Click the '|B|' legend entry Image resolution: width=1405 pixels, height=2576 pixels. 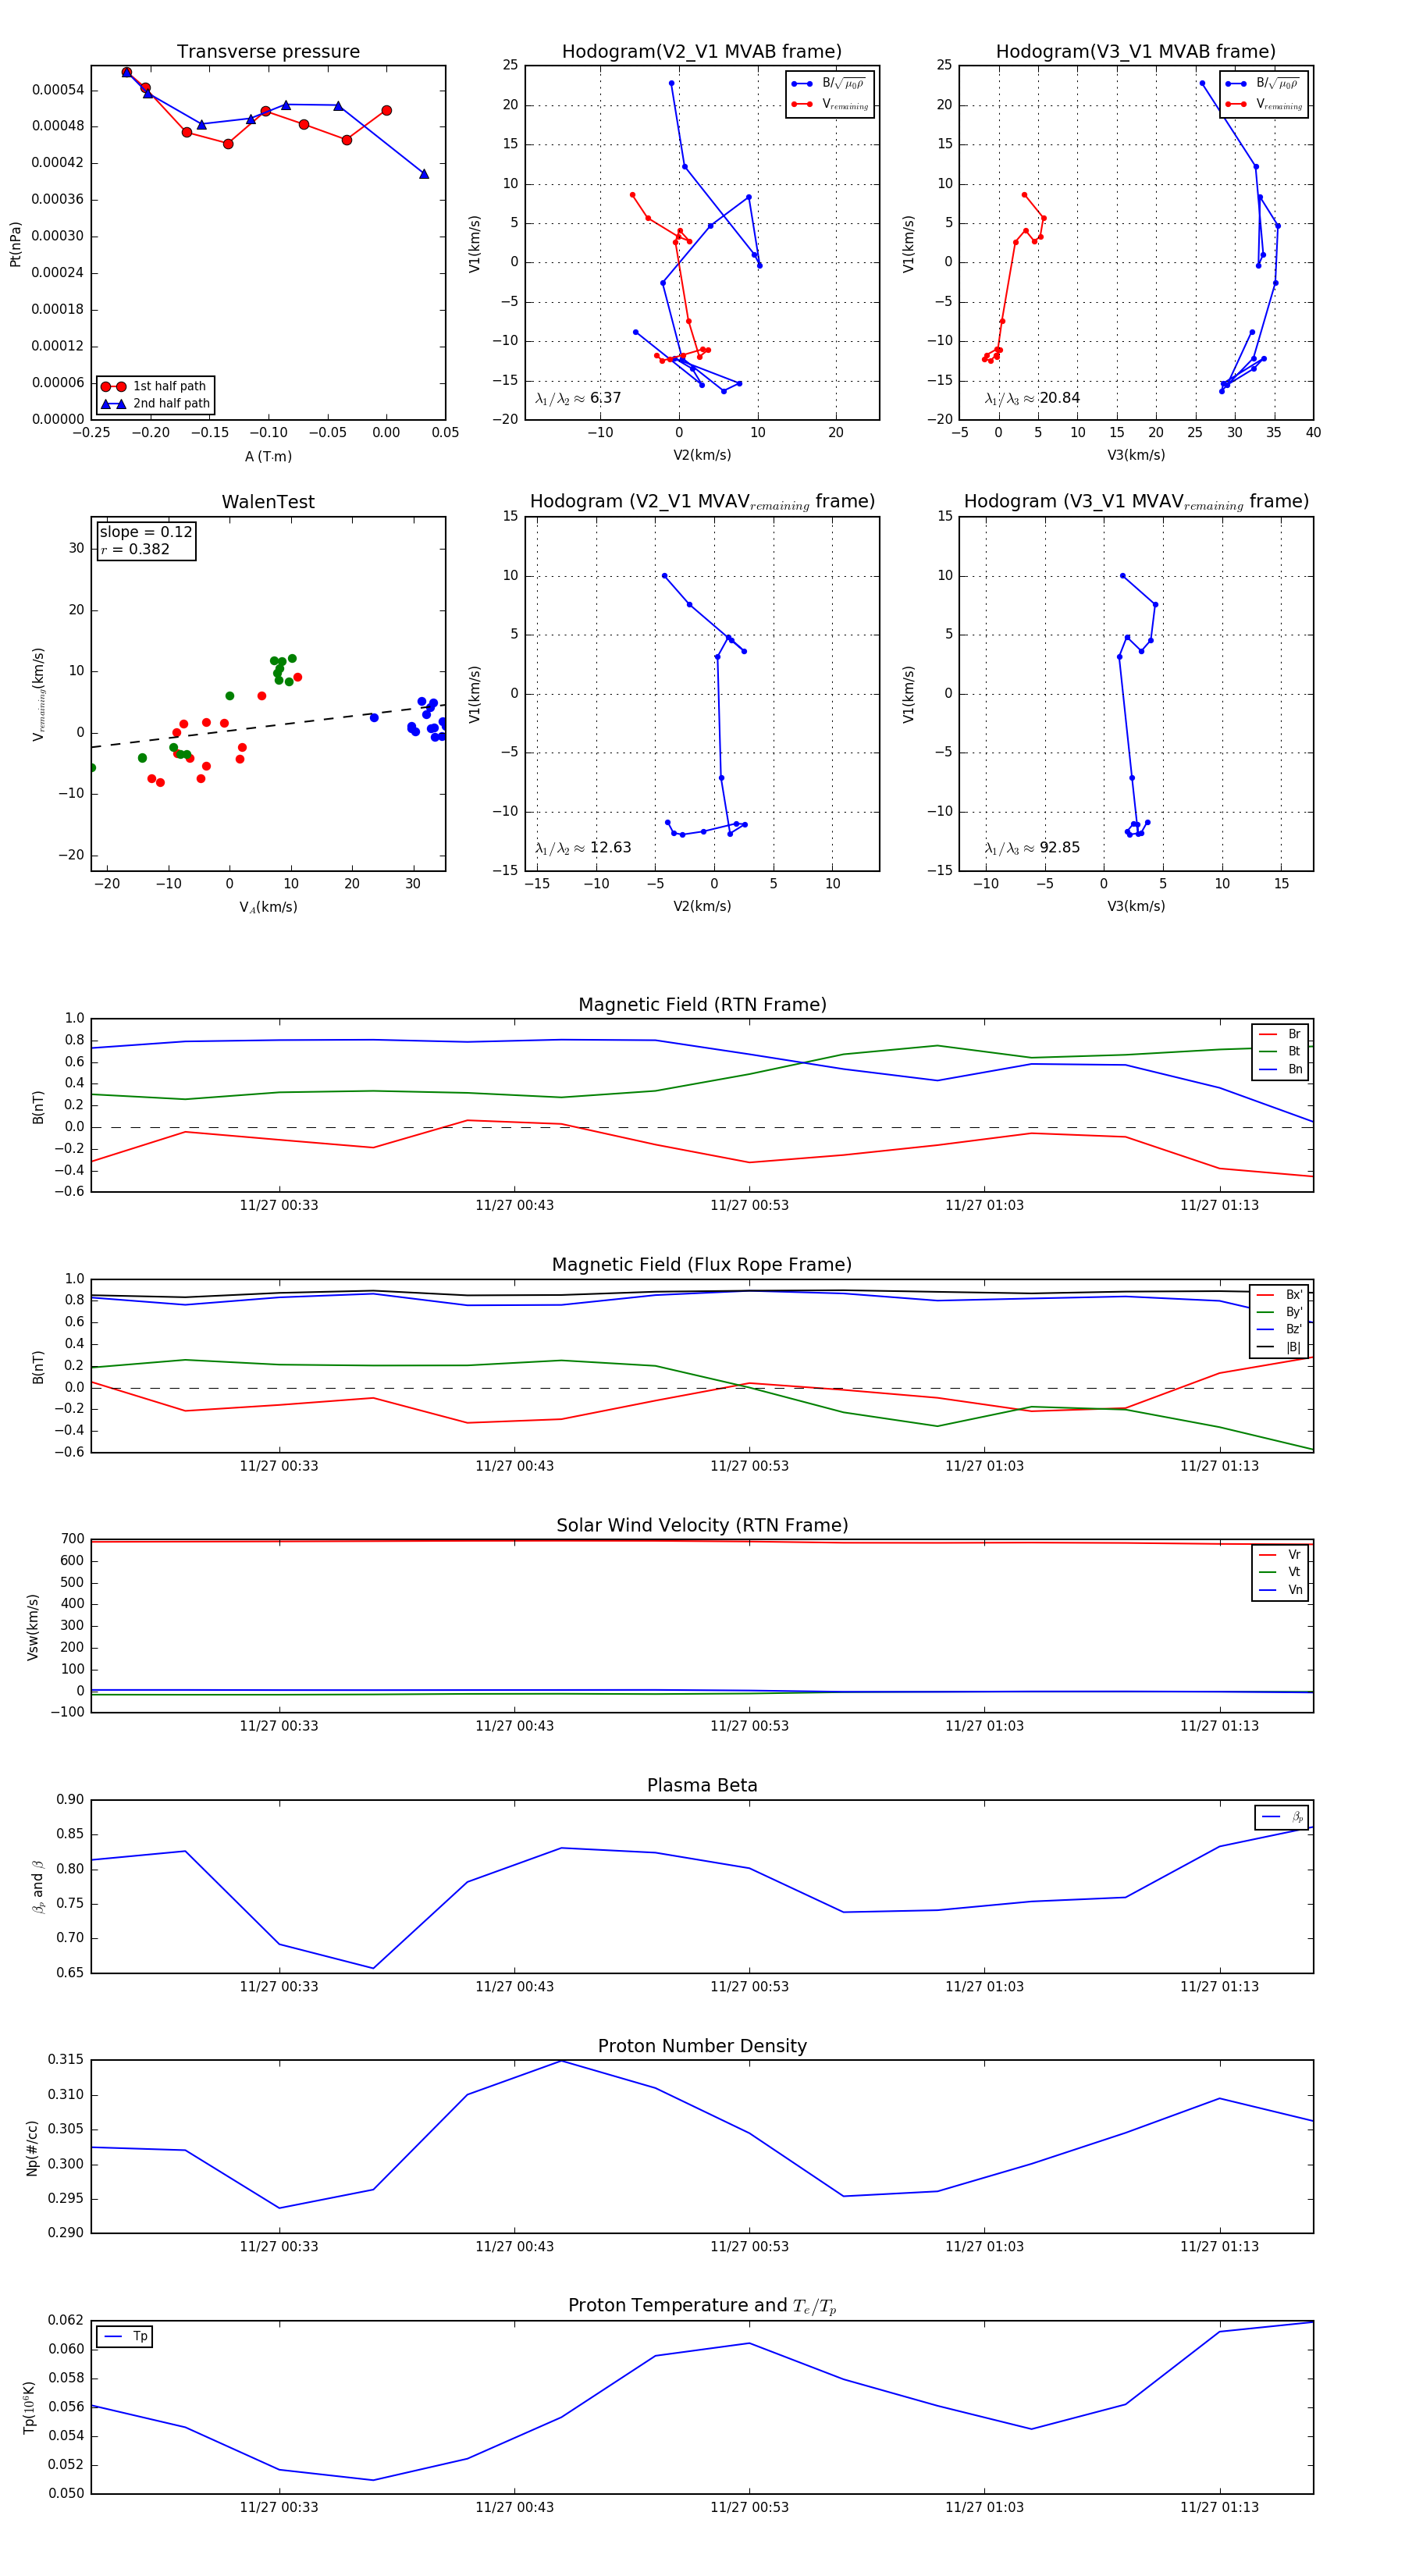point(1279,1348)
